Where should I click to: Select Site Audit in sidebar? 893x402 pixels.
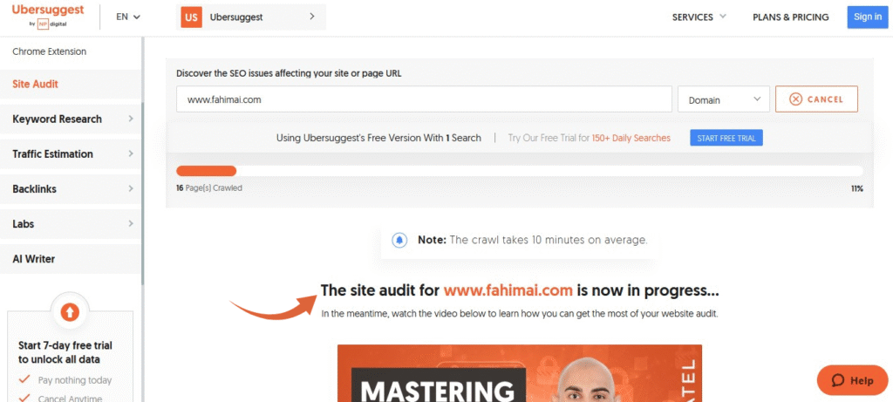click(70, 85)
